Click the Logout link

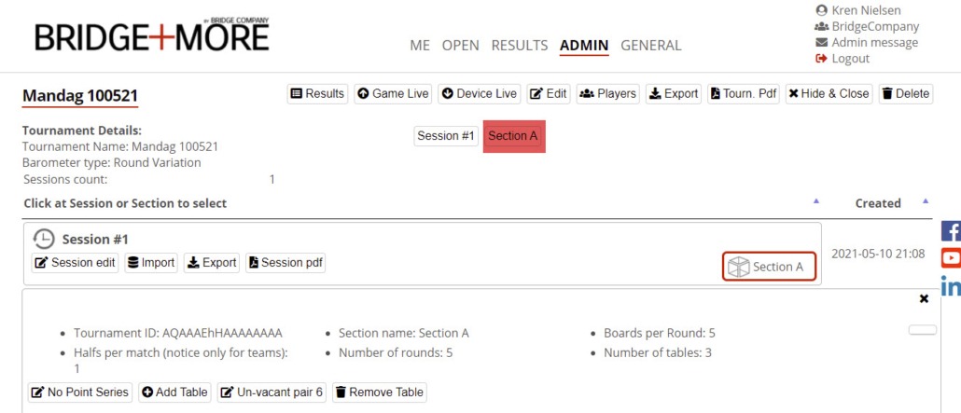(x=849, y=59)
